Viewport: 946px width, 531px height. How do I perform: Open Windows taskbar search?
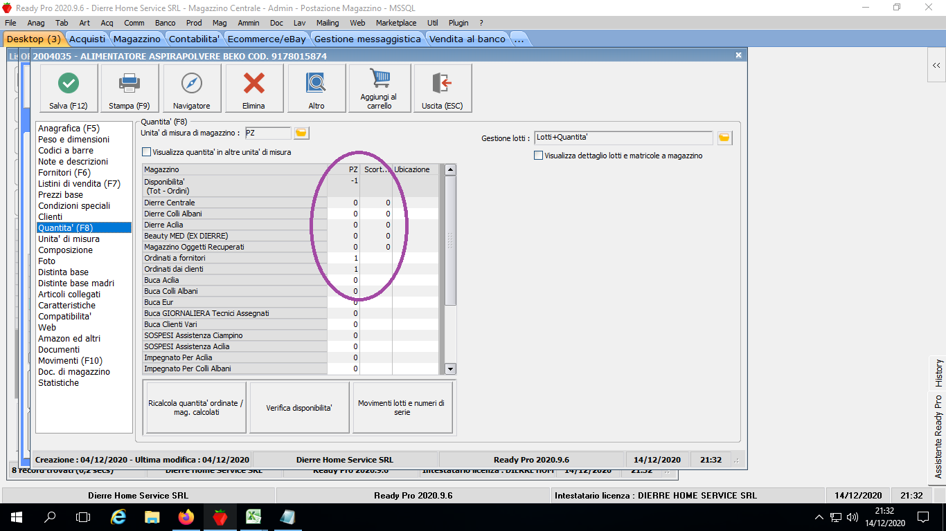pyautogui.click(x=50, y=516)
